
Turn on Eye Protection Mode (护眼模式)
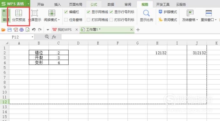pos(168,12)
